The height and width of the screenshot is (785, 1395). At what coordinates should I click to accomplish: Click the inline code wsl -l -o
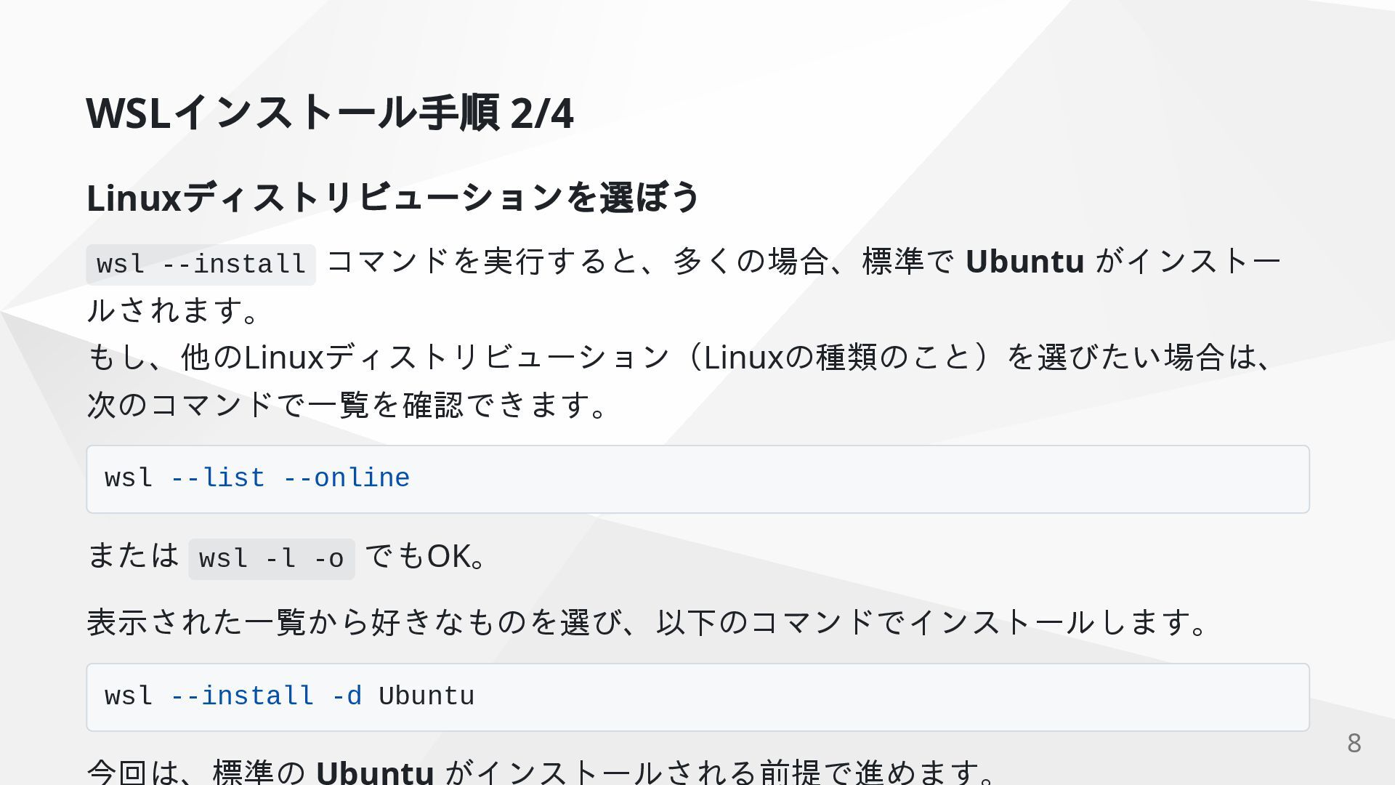pyautogui.click(x=272, y=559)
